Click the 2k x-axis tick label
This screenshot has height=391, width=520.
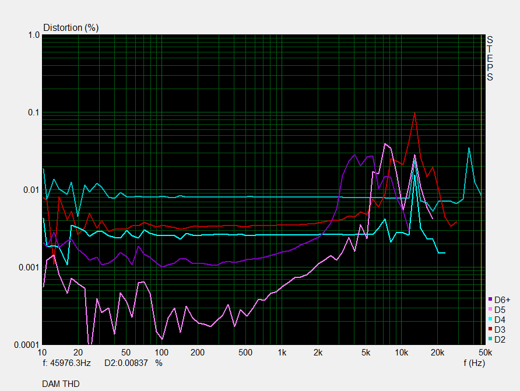318,353
